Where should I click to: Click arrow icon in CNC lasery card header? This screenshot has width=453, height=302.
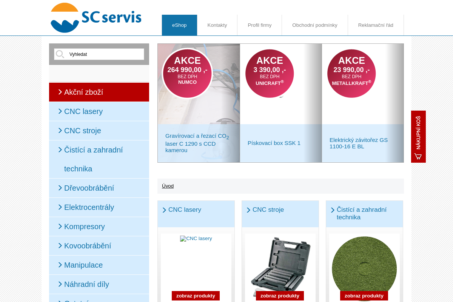click(164, 210)
